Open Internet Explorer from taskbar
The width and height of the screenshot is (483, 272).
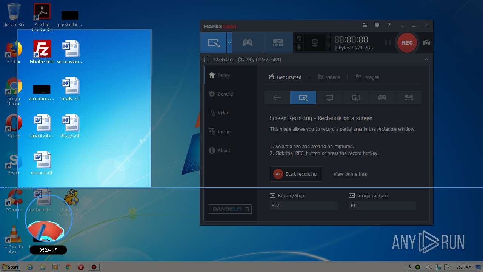(x=30, y=267)
